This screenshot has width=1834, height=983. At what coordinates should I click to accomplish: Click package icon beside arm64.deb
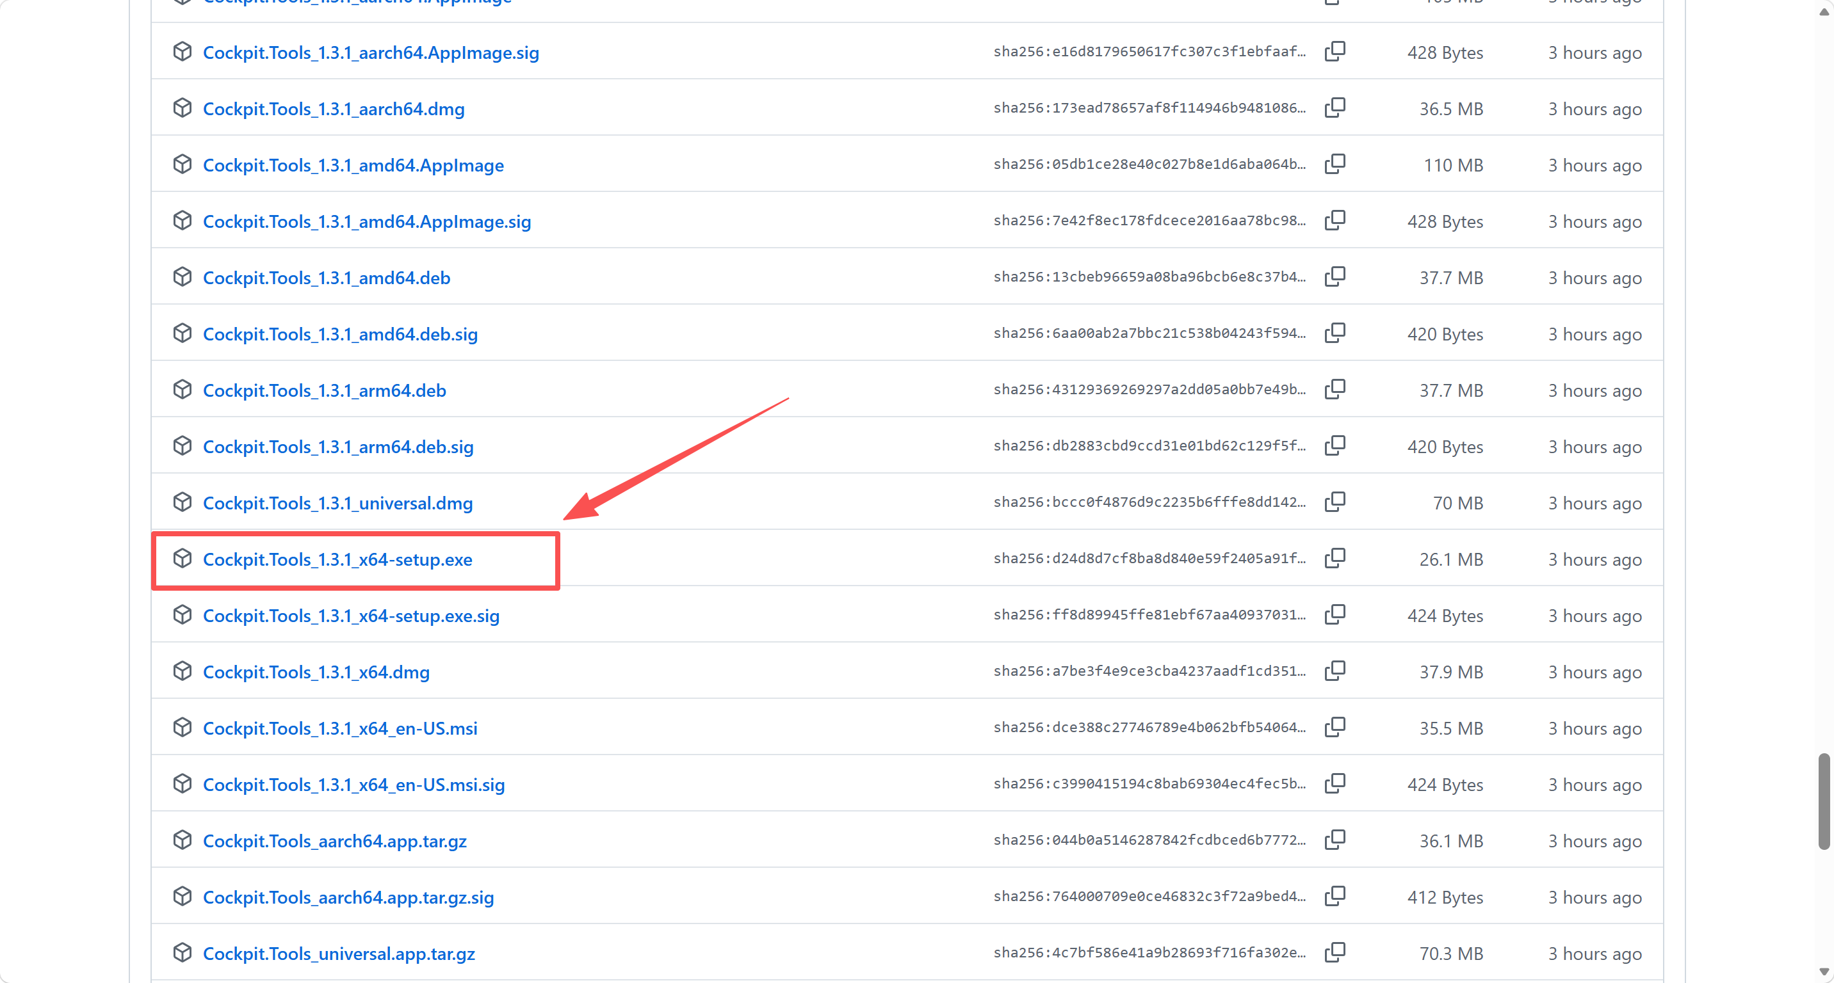point(183,389)
